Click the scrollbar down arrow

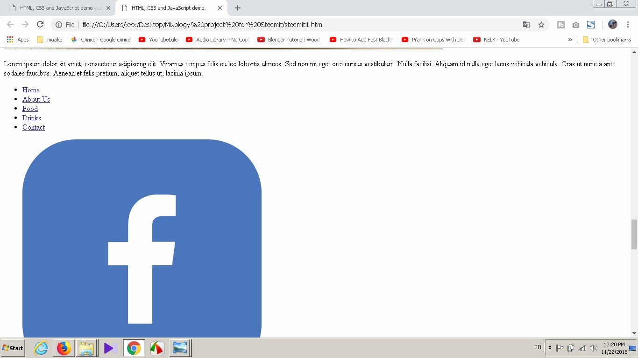point(634,333)
